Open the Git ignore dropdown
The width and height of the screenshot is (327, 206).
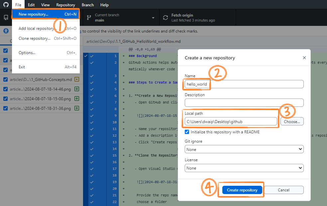(244, 149)
